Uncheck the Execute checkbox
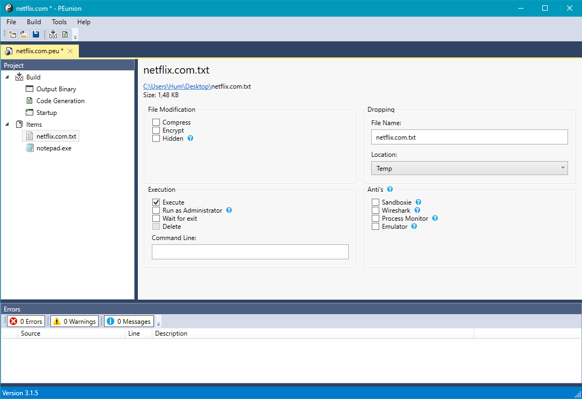 click(x=156, y=202)
